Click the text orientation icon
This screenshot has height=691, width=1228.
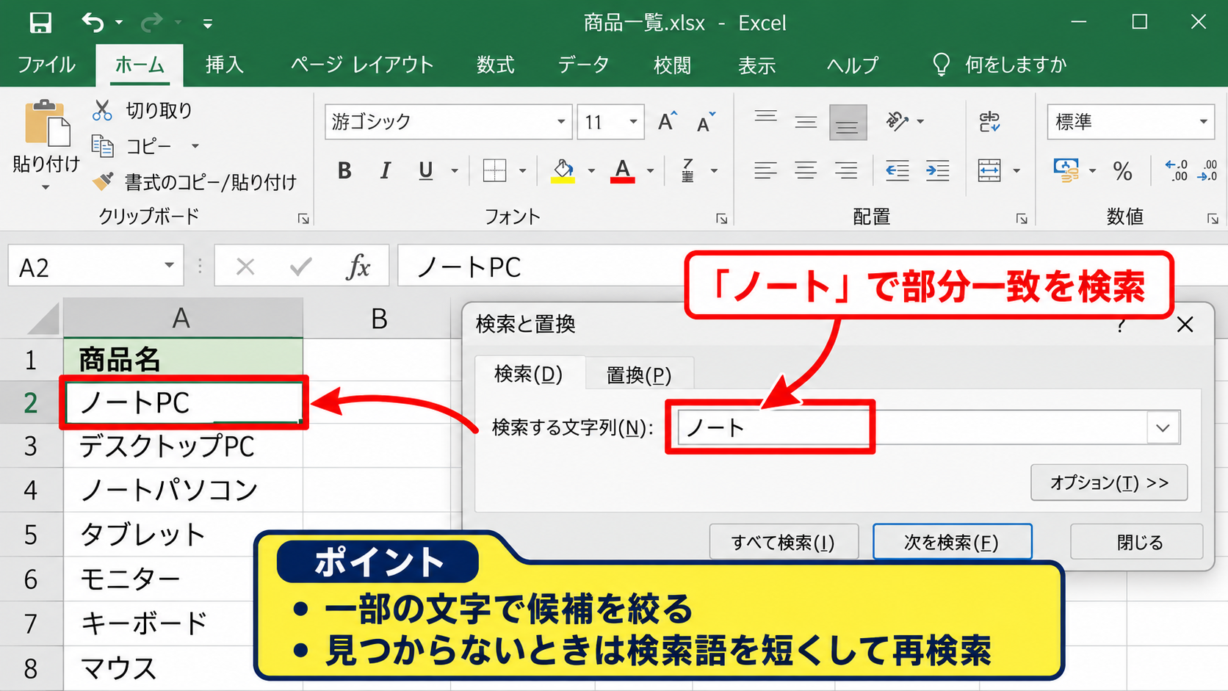[897, 120]
